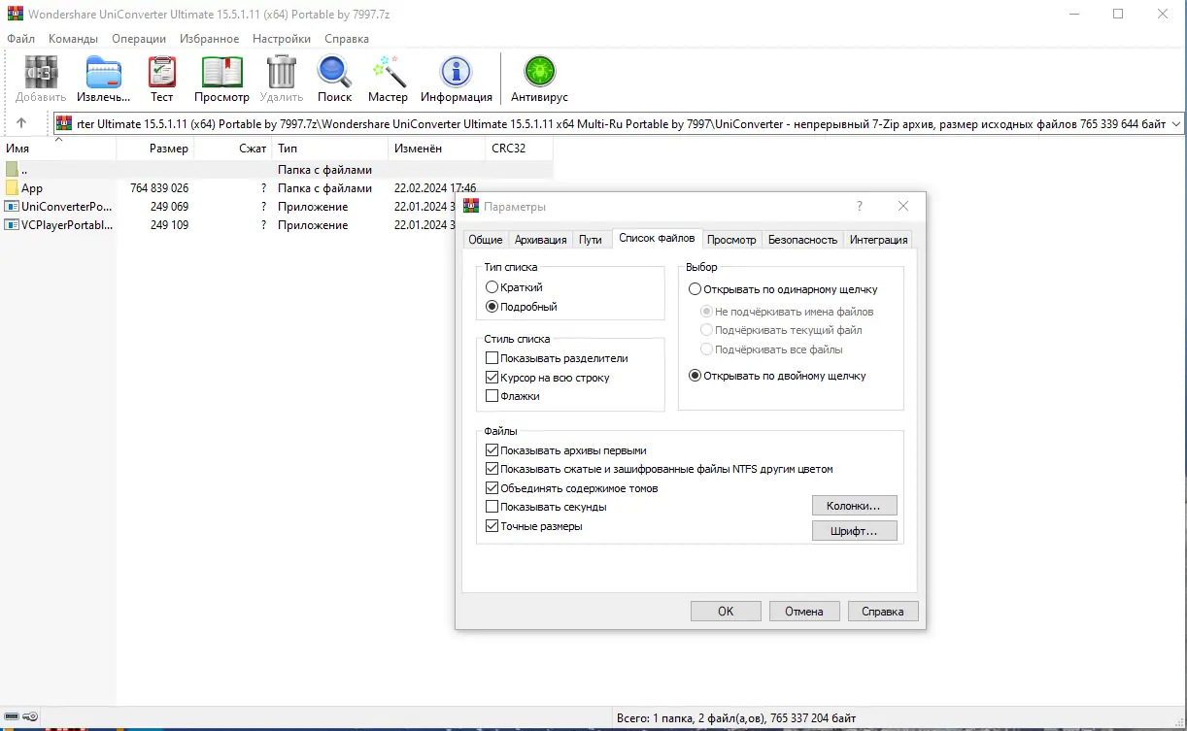This screenshot has width=1187, height=731.
Task: Click the Извлечь toolbar icon
Action: point(104,72)
